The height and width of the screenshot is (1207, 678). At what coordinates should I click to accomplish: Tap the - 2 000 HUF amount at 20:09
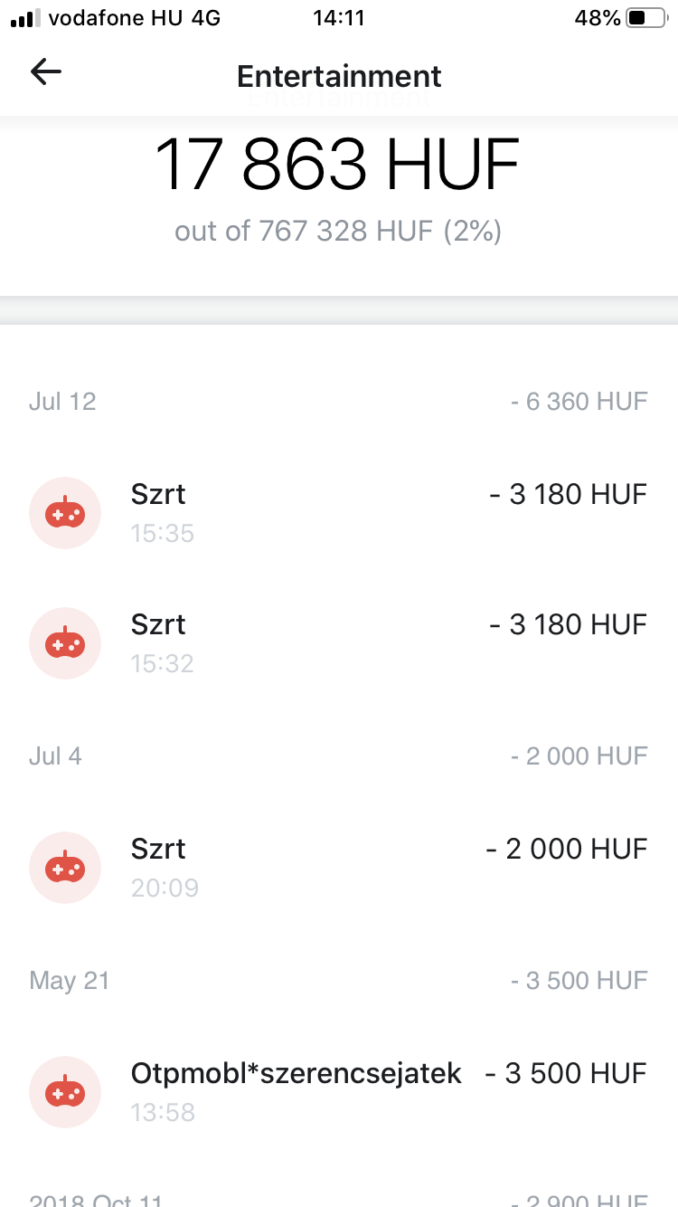[x=567, y=849]
